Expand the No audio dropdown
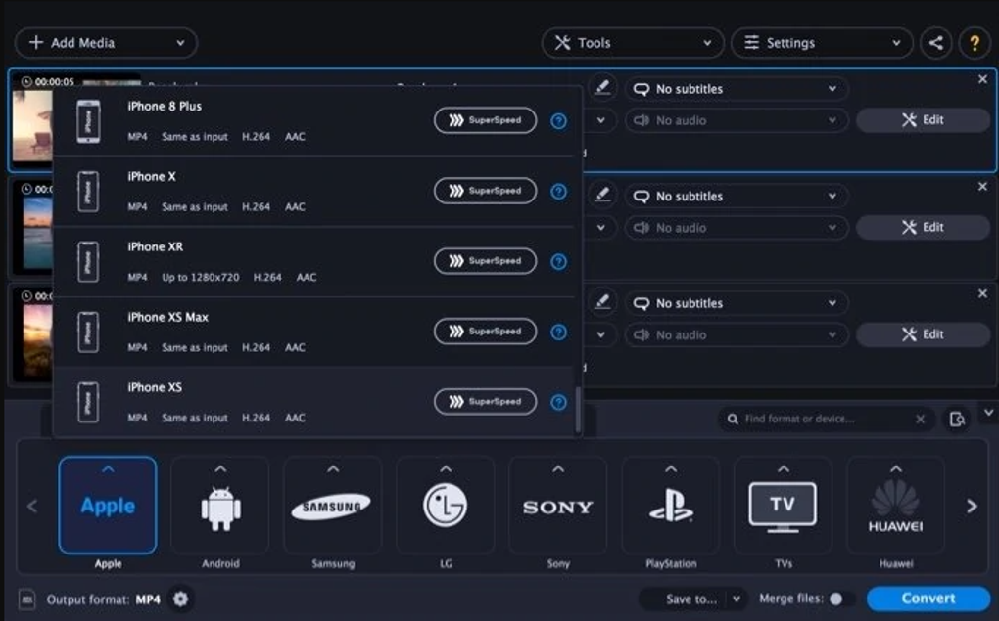This screenshot has height=621, width=999. (736, 119)
